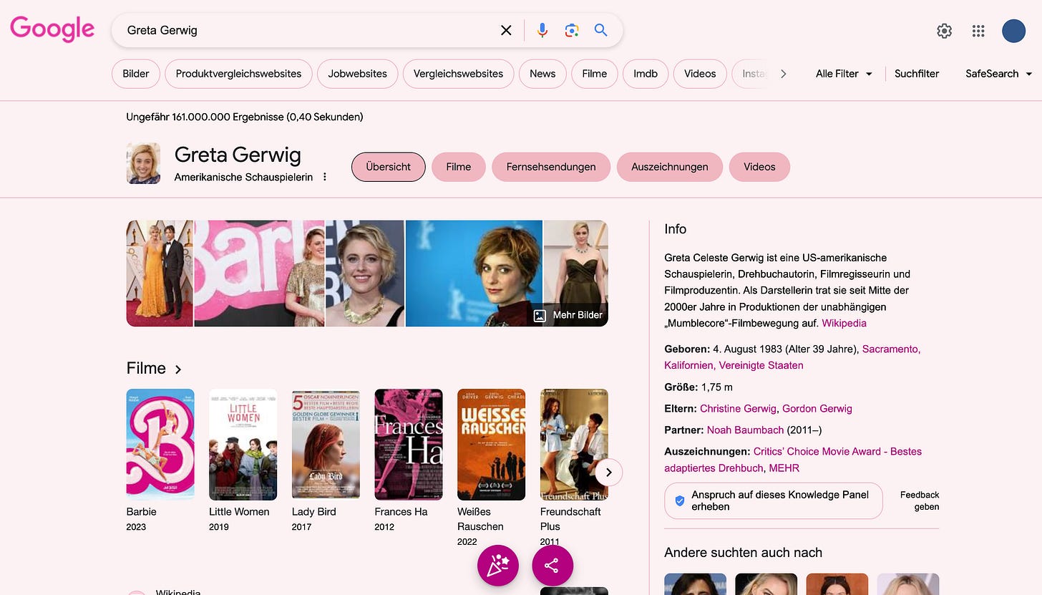The height and width of the screenshot is (595, 1042).
Task: Click the round share button
Action: [x=552, y=566]
